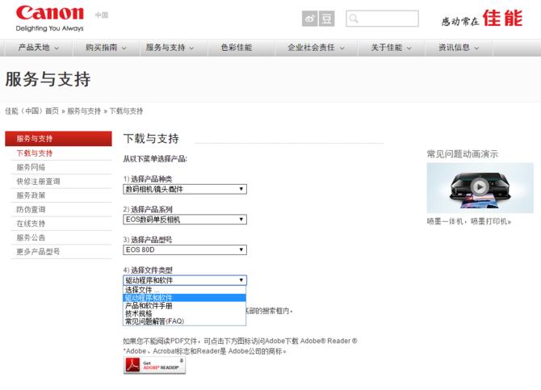Open 在线支持 in the sidebar
Screen dimensions: 541x390
pyautogui.click(x=31, y=224)
